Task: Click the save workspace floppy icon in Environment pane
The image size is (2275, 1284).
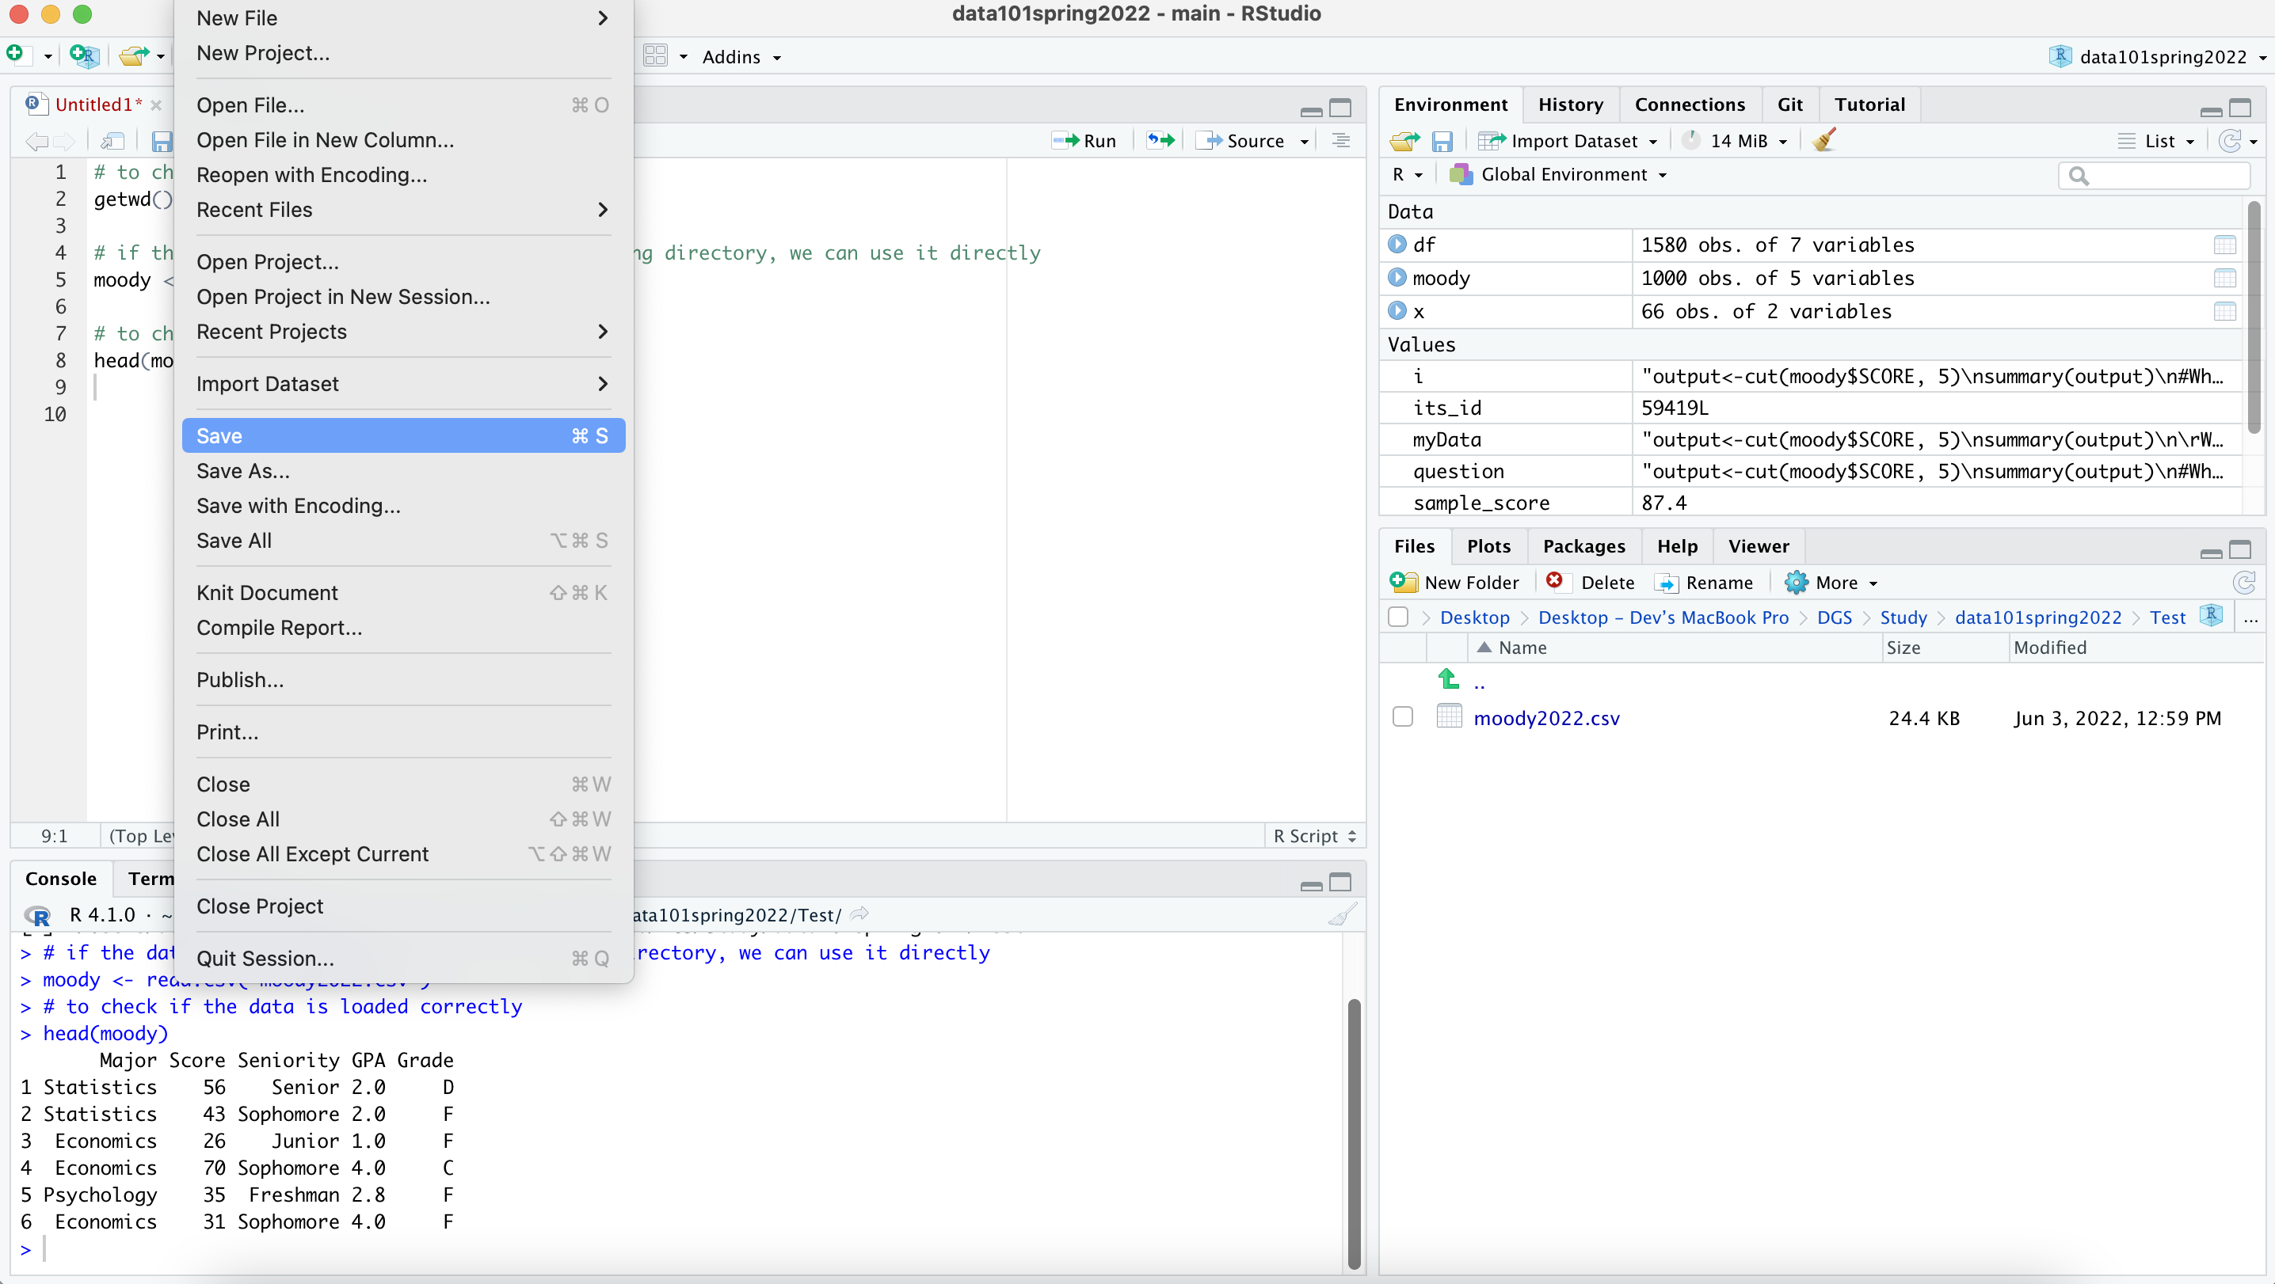Action: click(1442, 141)
